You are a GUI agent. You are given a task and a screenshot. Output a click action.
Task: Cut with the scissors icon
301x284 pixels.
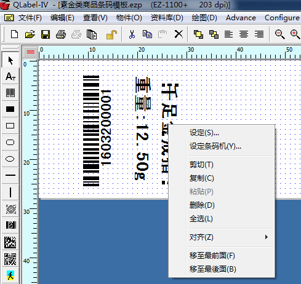pos(132,34)
